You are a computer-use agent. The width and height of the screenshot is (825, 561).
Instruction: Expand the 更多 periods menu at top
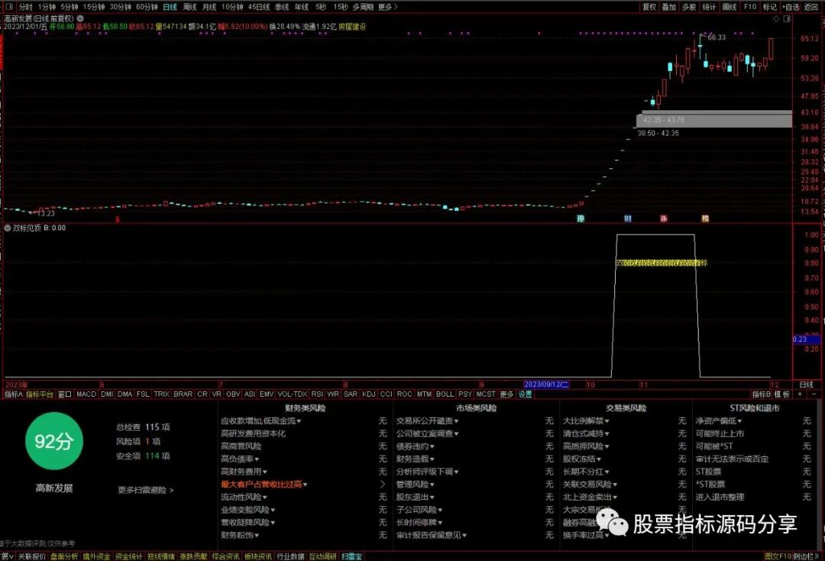388,7
